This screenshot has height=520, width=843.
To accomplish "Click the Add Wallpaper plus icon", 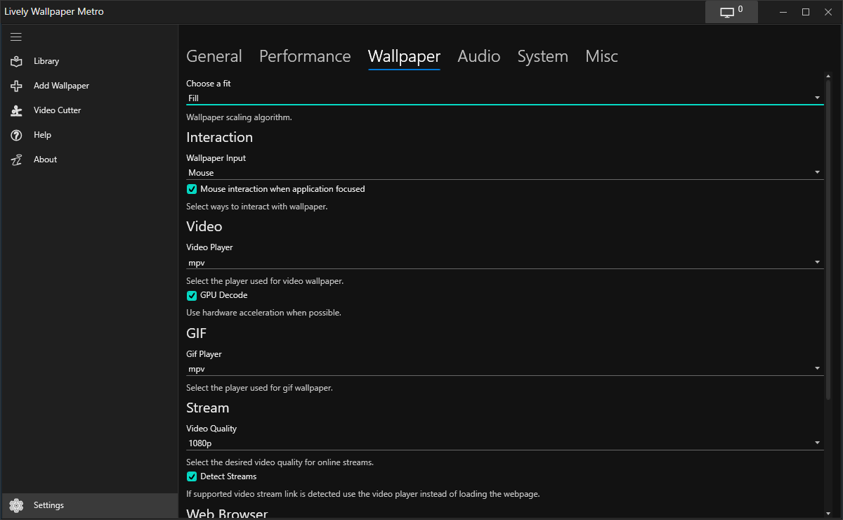I will [17, 86].
